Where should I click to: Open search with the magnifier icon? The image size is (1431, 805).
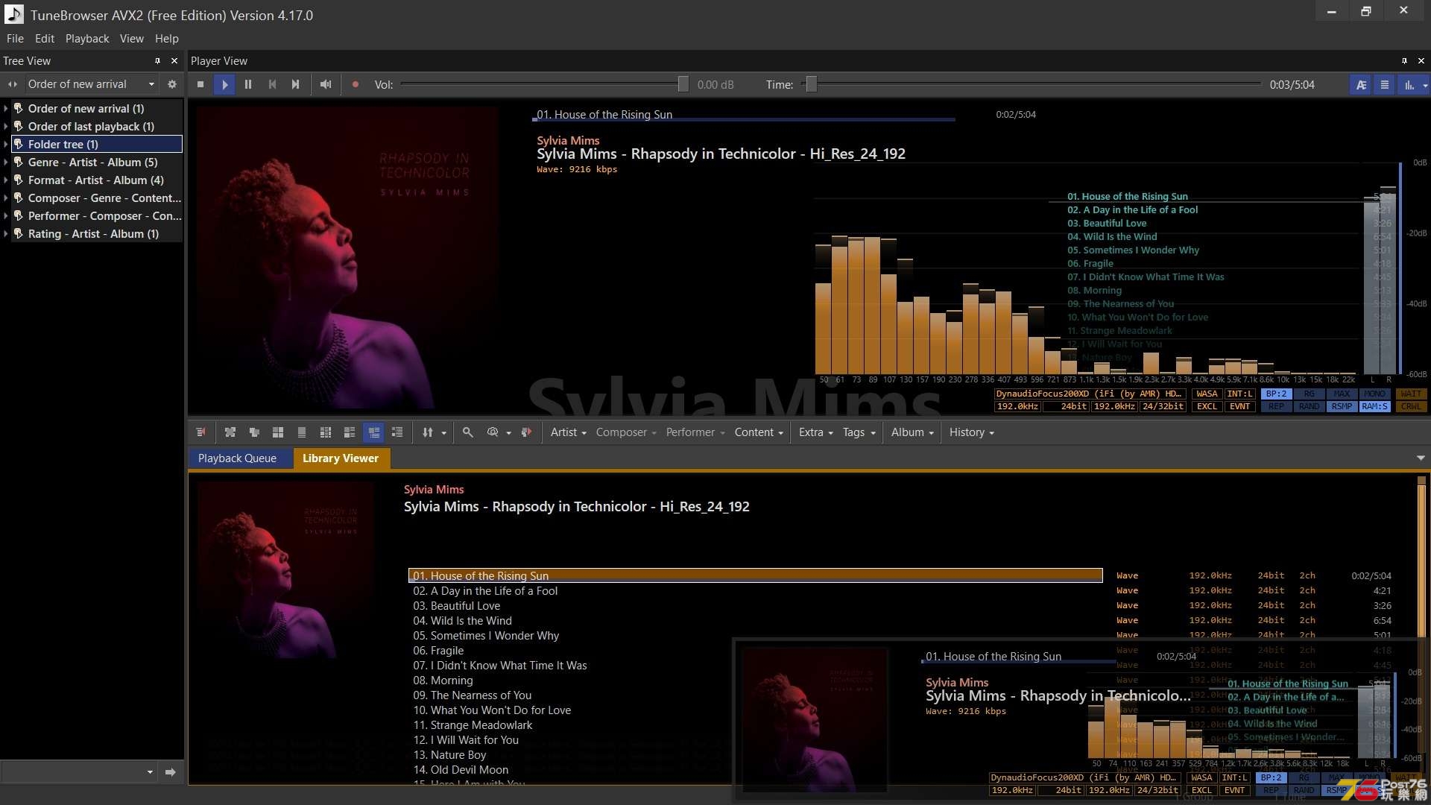point(468,432)
